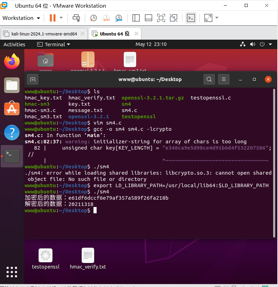This screenshot has height=287, width=278.
Task: Take a snapshot of the VM
Action: (93, 18)
